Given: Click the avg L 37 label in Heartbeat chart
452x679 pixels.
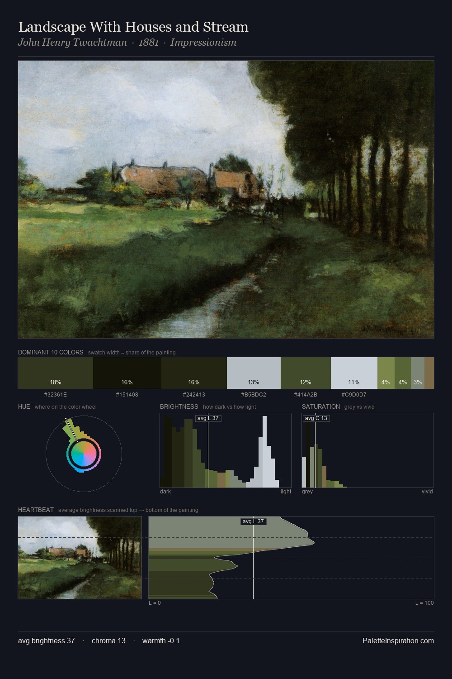Looking at the screenshot, I should (x=253, y=521).
